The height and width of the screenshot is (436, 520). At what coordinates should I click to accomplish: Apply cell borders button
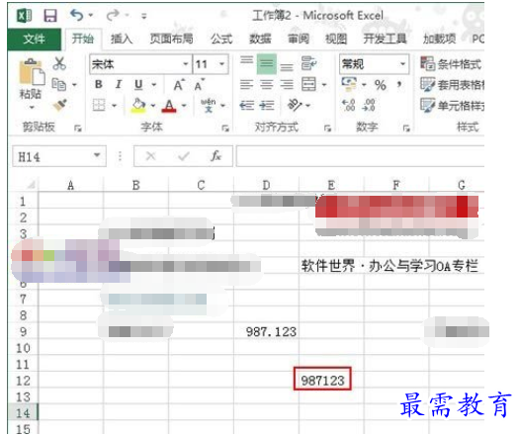coord(99,106)
